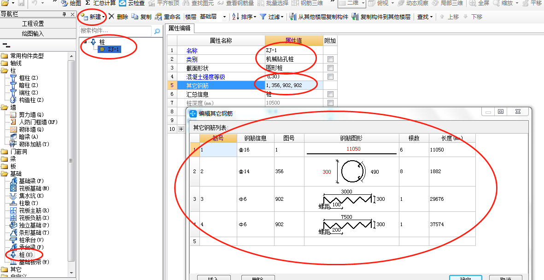
Task: Select 框柱(Z) in the navigation tree
Action: pyautogui.click(x=29, y=78)
